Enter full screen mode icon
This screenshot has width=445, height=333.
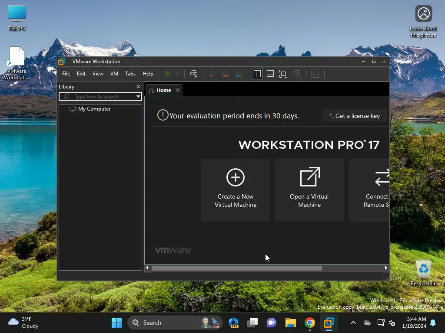coord(283,74)
